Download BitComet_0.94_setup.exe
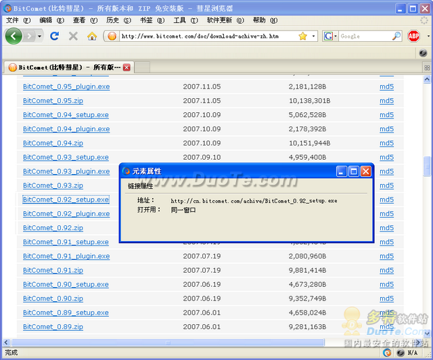This screenshot has width=433, height=360. pyautogui.click(x=66, y=114)
